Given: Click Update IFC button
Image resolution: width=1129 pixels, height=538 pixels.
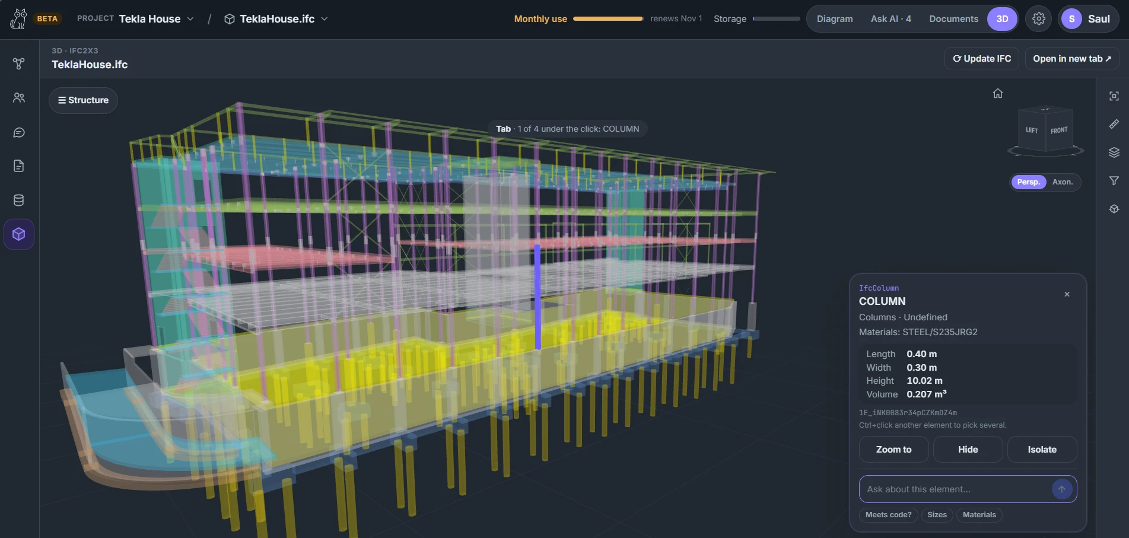Looking at the screenshot, I should click(982, 59).
